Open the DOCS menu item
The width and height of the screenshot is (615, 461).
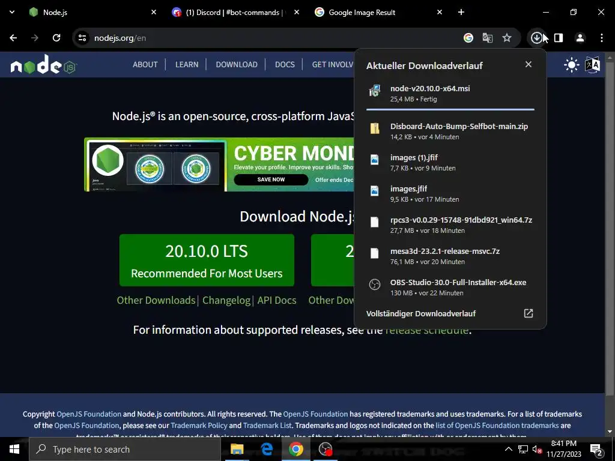click(x=285, y=65)
